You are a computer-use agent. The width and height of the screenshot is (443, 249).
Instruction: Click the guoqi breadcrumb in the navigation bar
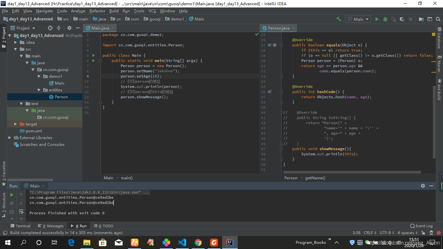point(155,19)
